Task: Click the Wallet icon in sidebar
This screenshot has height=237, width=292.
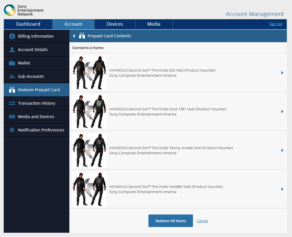Action: tap(12, 63)
